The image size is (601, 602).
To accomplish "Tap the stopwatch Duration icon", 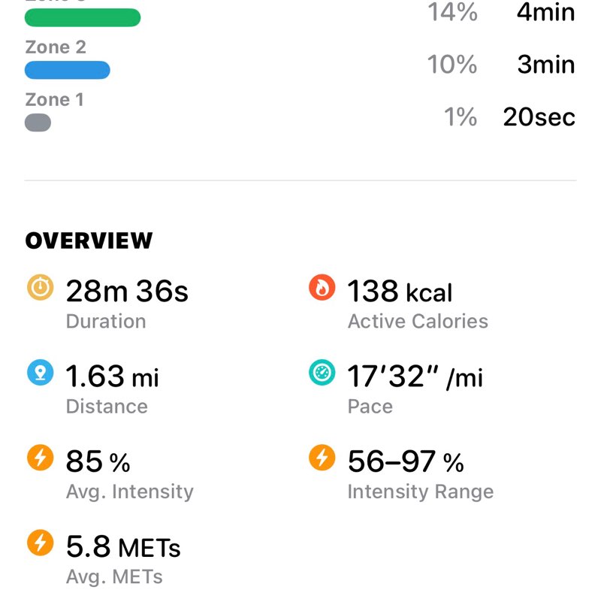I will [40, 289].
